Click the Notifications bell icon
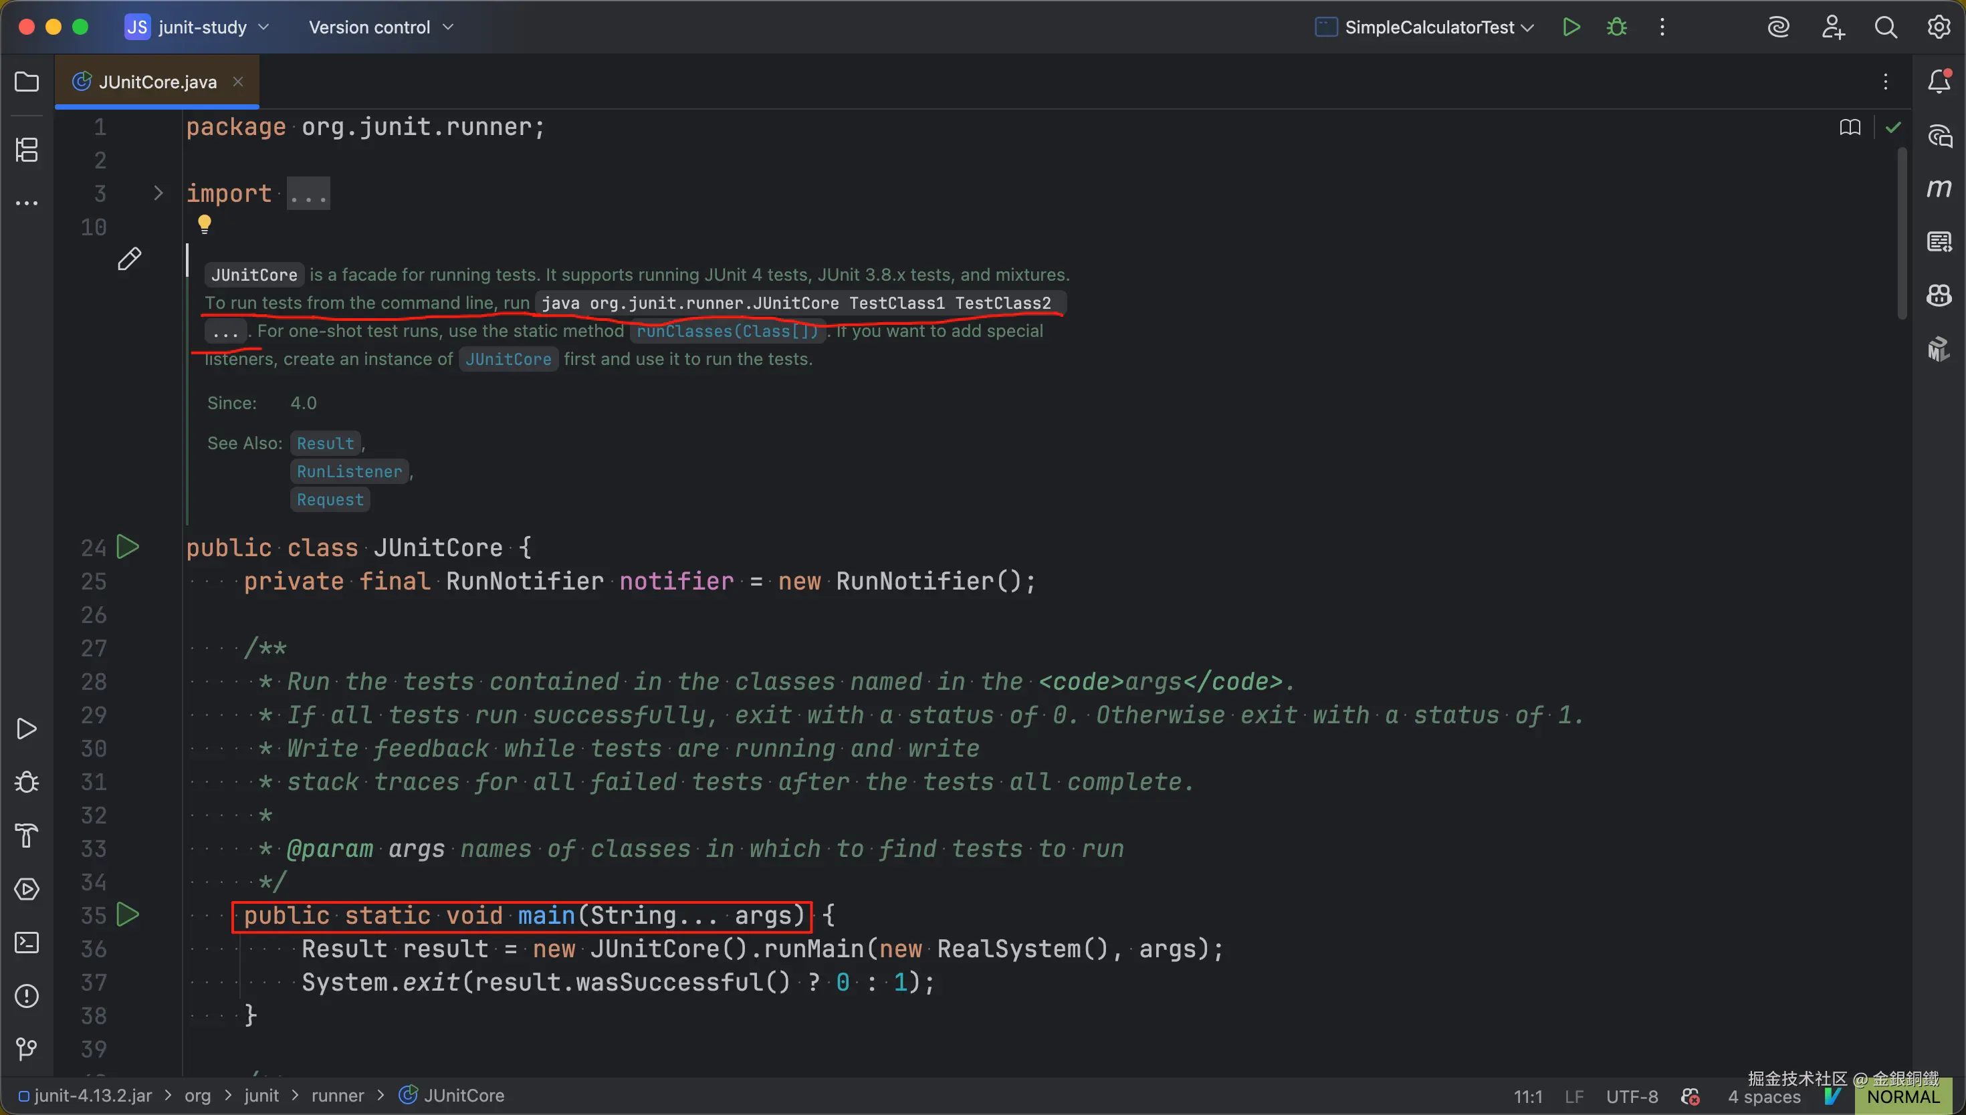 coord(1939,82)
